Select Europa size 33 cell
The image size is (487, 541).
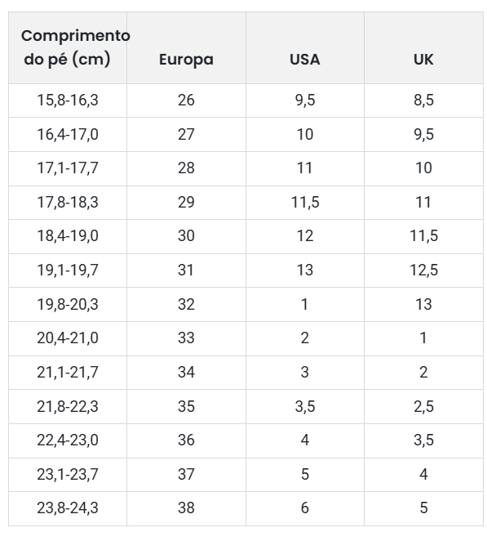pos(186,338)
